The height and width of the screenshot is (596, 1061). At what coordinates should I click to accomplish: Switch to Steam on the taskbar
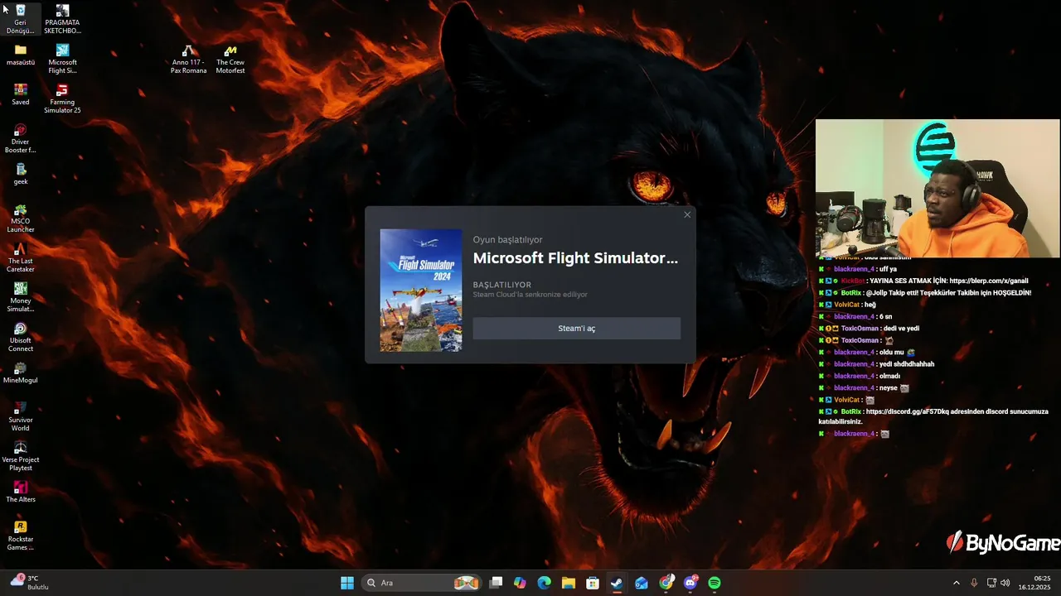point(617,583)
